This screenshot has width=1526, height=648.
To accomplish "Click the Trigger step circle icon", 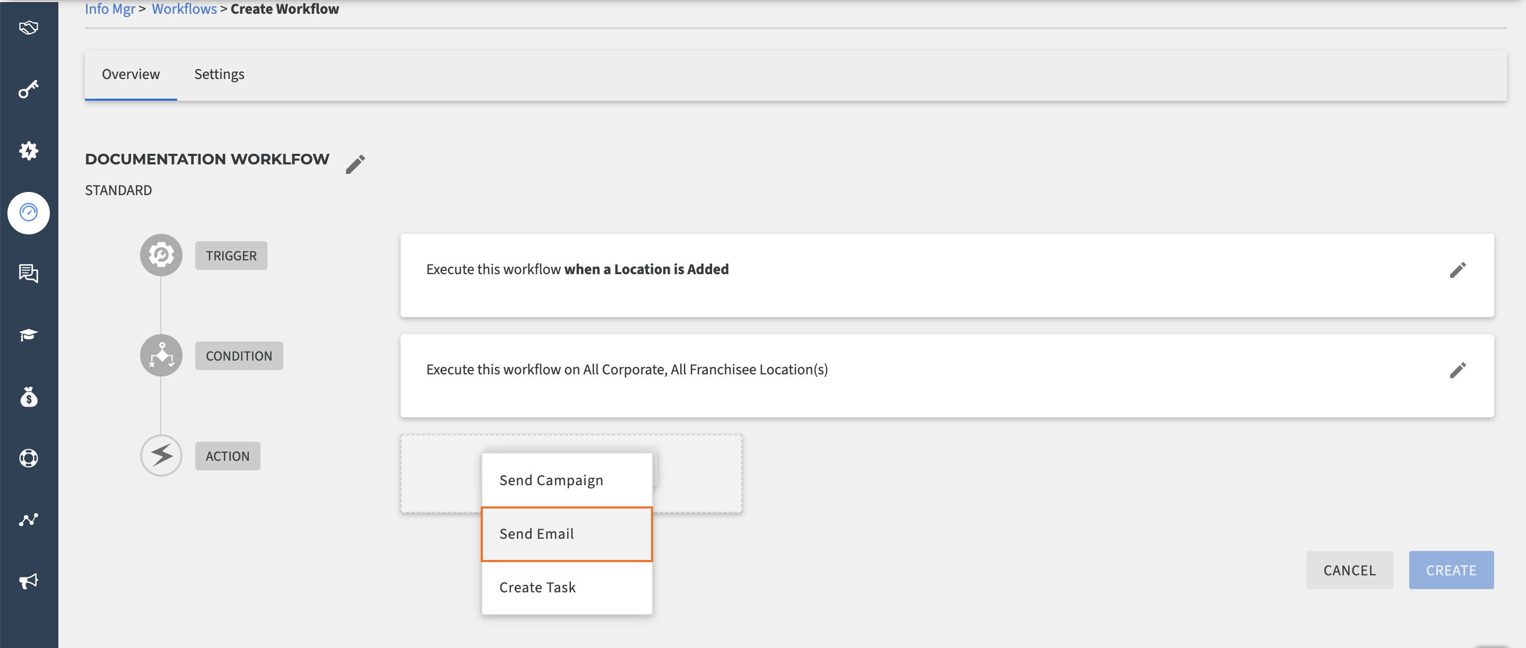I will (x=161, y=255).
